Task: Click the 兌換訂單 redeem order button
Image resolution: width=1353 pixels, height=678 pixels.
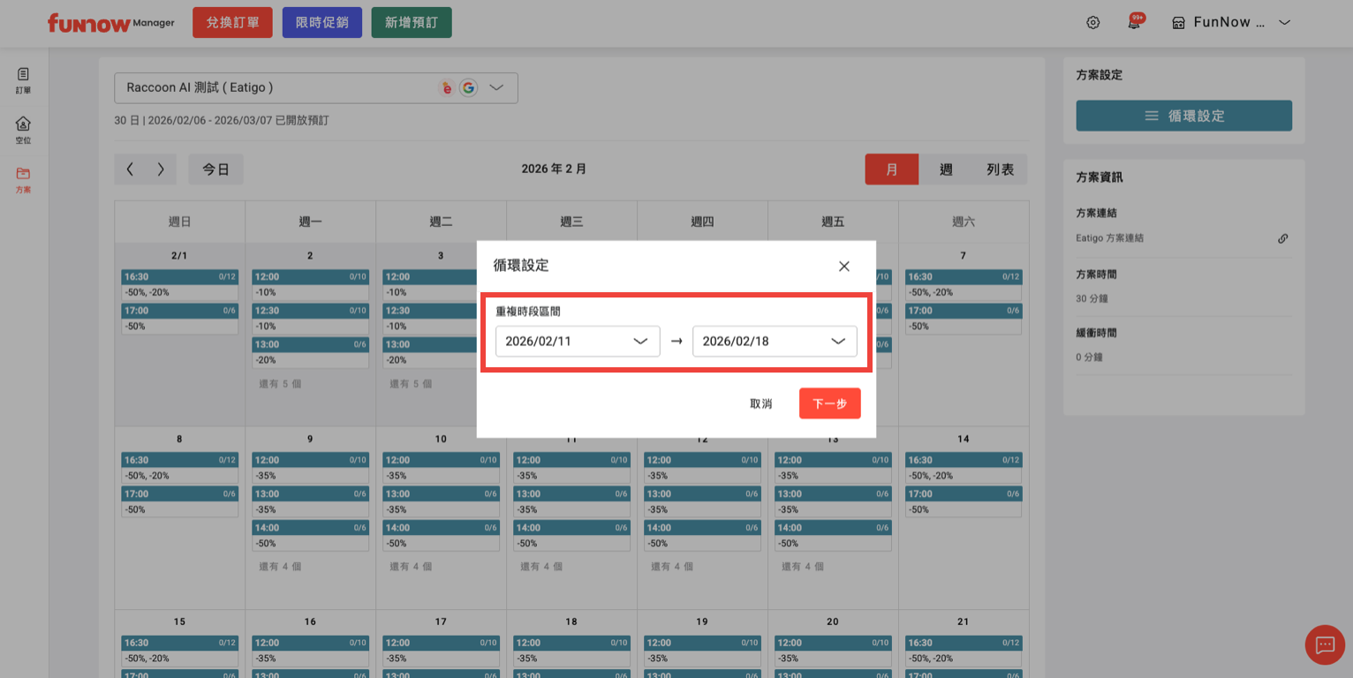Action: 232,23
